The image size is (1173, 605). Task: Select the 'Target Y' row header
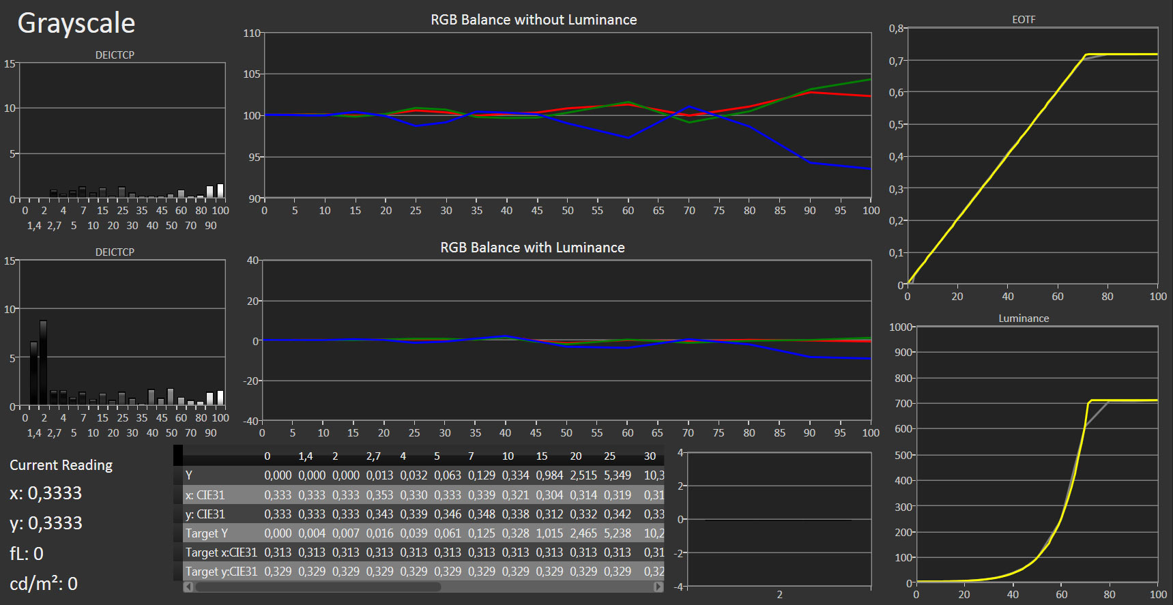pyautogui.click(x=207, y=533)
